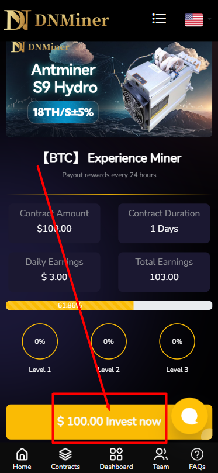
Task: Open the hamburger list menu icon
Action: coord(159,18)
